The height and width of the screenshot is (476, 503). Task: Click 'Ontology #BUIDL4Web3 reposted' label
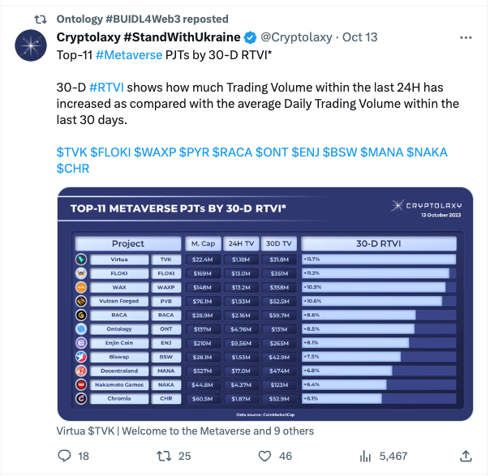tap(143, 18)
